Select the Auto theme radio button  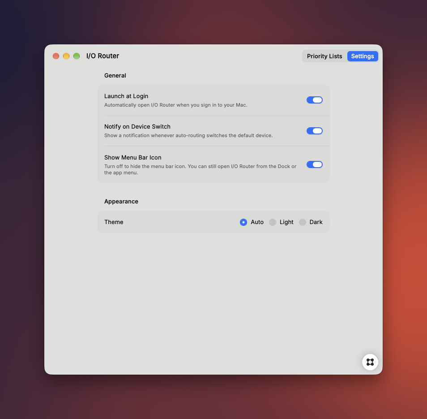click(x=243, y=222)
